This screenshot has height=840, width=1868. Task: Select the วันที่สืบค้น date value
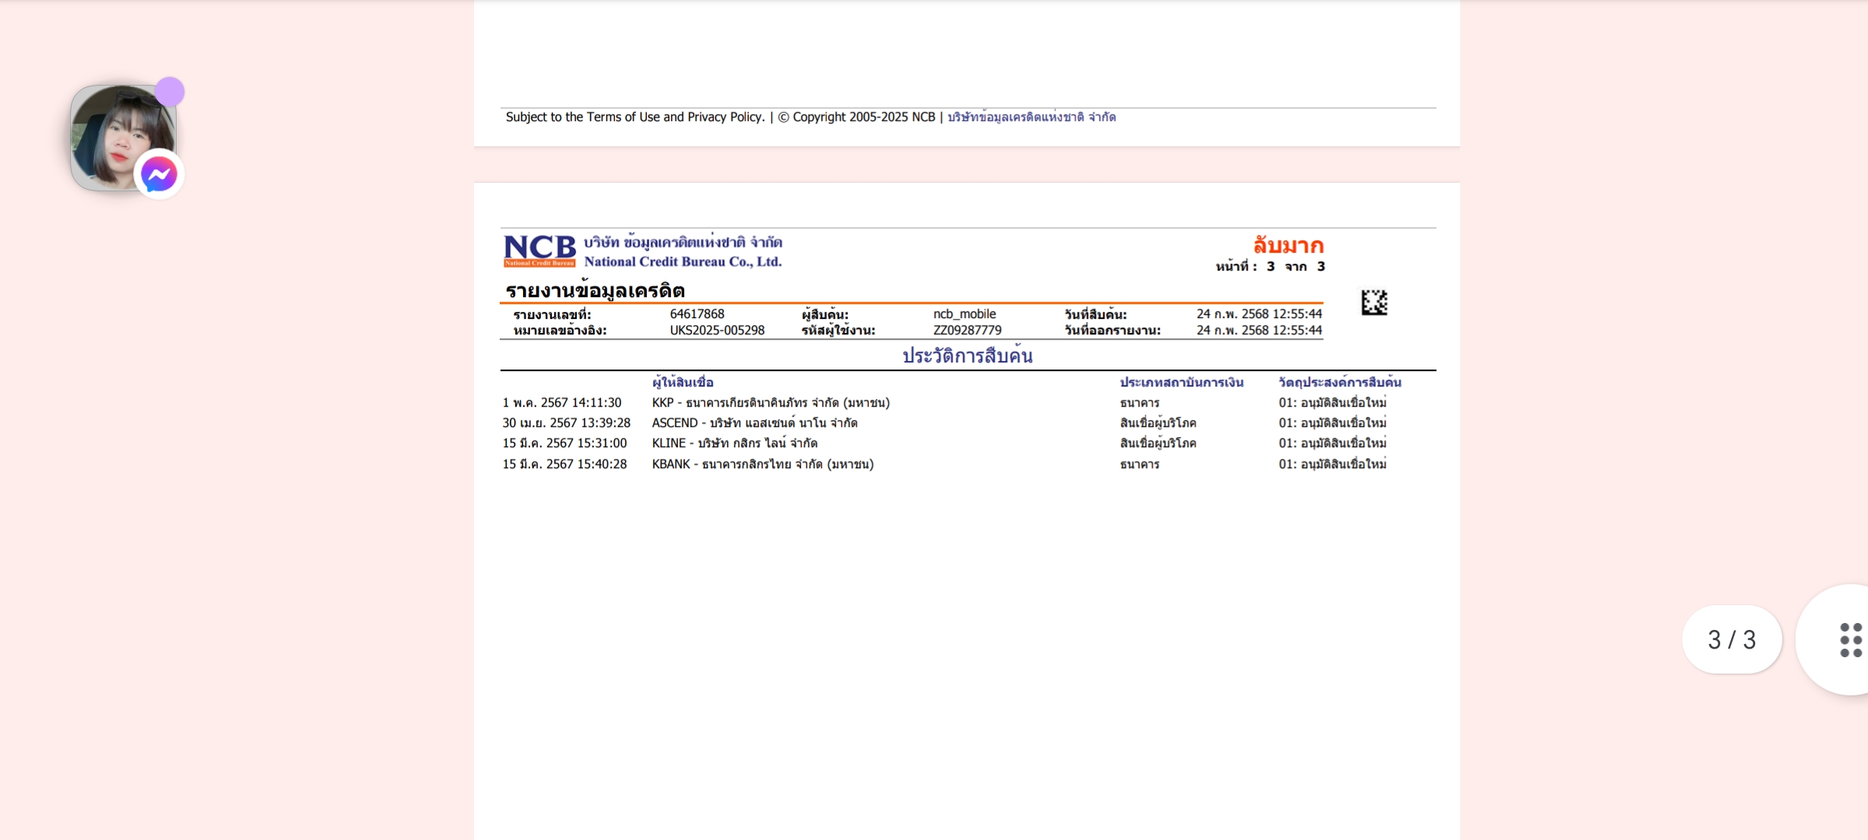pos(1259,314)
